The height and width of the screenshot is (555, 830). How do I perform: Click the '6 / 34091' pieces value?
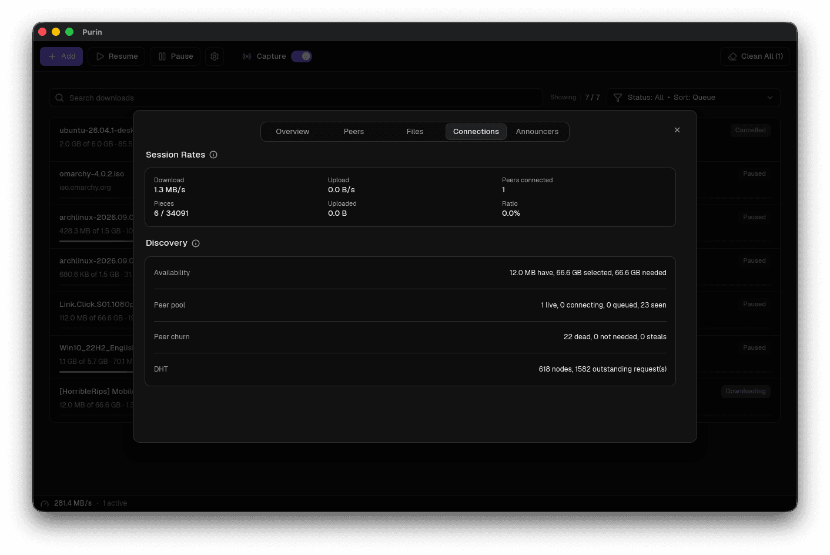coord(171,213)
